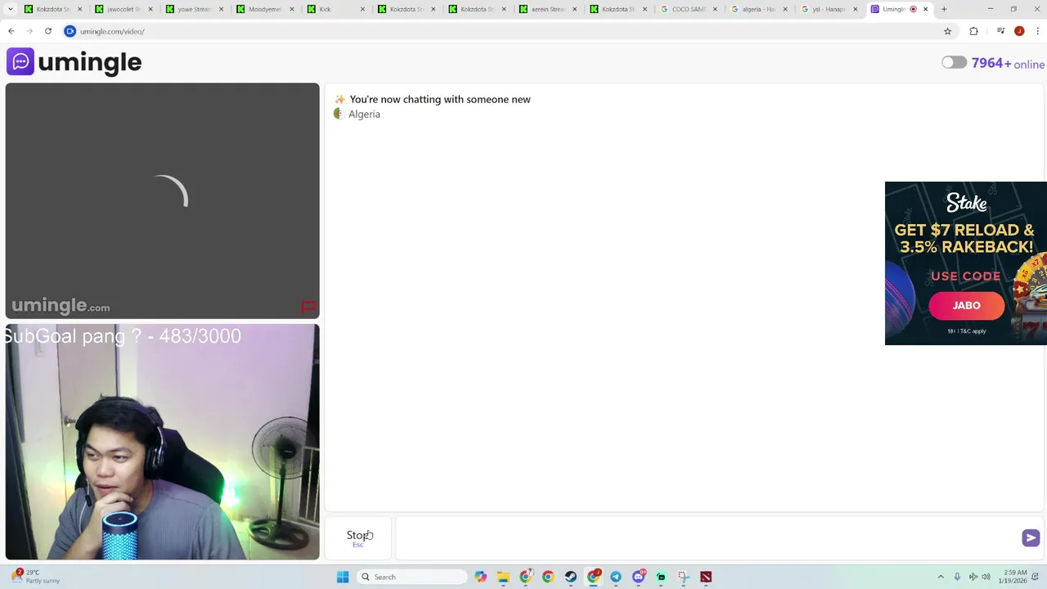This screenshot has width=1047, height=589.
Task: Open a new browser tab
Action: coord(944,9)
